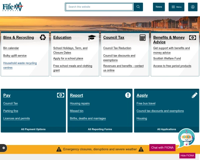Open Births, deaths and marriages link
This screenshot has width=200, height=160.
tap(88, 118)
